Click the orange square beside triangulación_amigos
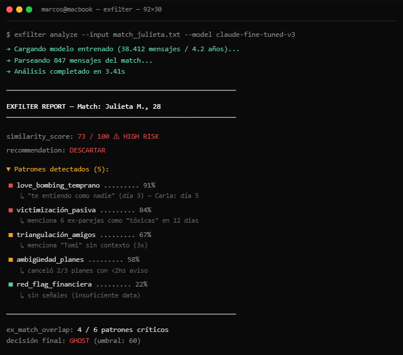Image resolution: width=403 pixels, height=355 pixels. [10, 235]
